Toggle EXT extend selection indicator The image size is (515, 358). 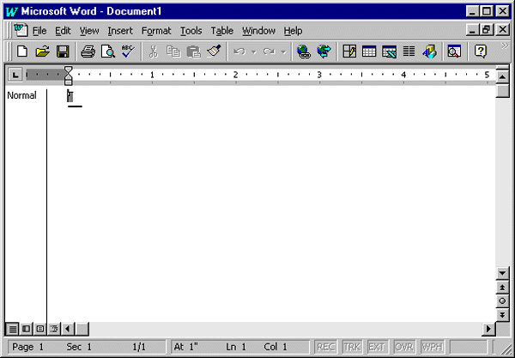point(377,347)
